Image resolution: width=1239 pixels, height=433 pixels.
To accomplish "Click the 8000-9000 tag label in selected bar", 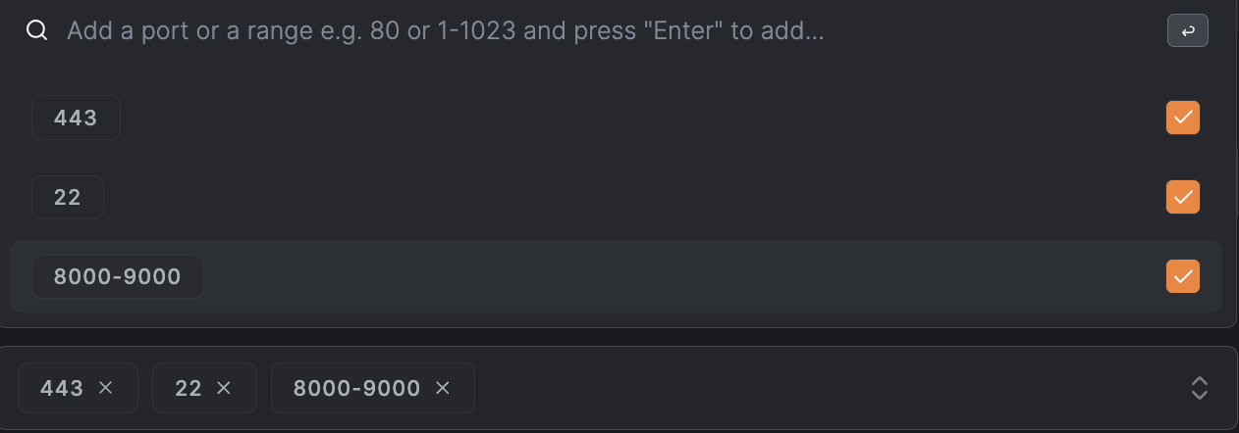I will 356,388.
